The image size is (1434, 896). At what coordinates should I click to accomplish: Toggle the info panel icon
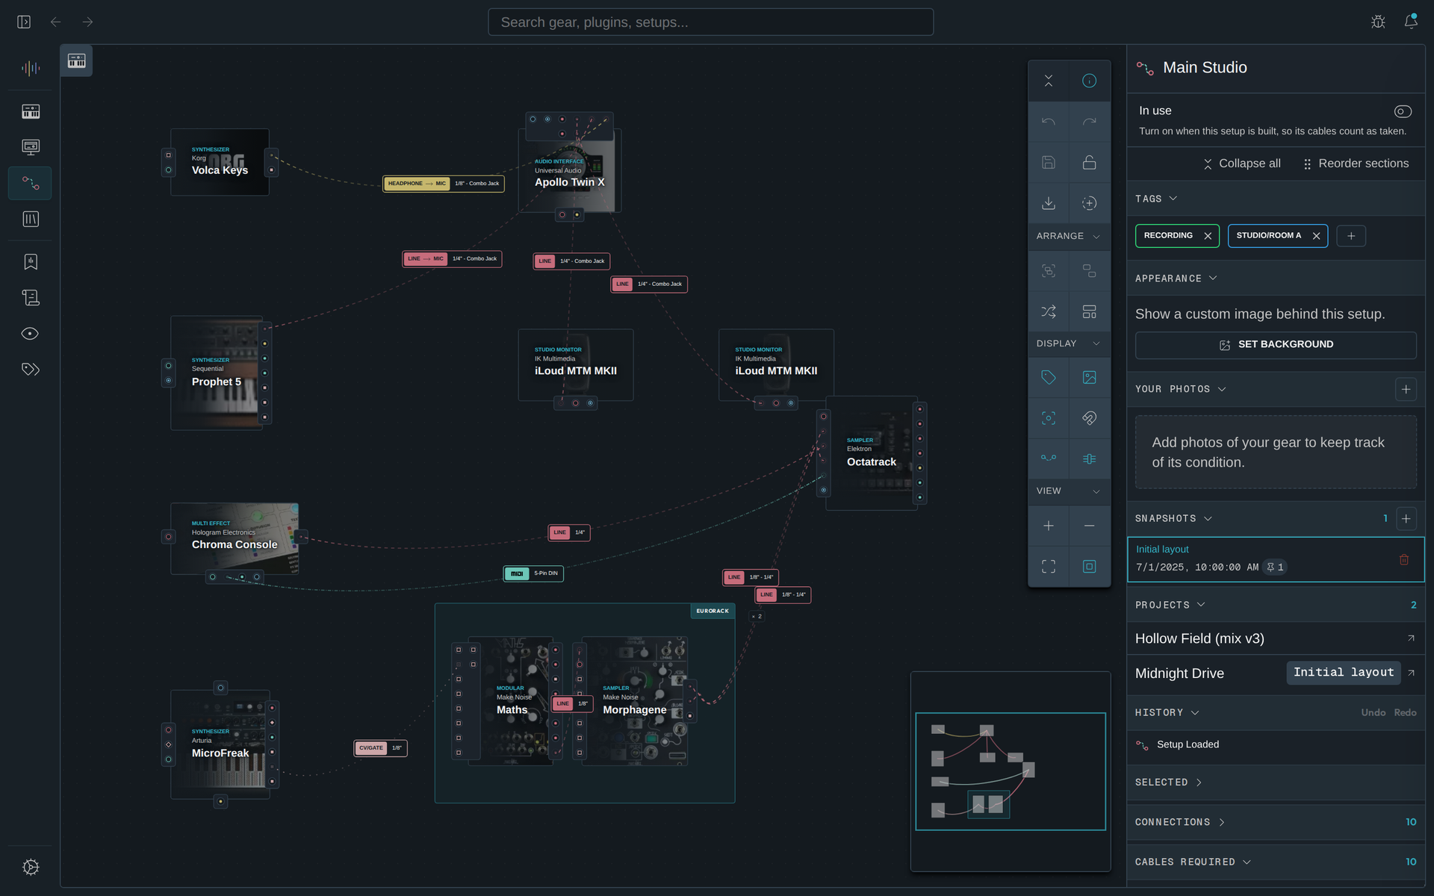pos(1090,81)
